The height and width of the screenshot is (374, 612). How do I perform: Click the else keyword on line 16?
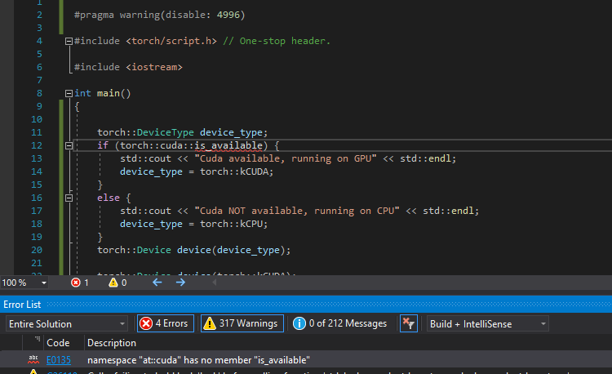click(x=108, y=198)
